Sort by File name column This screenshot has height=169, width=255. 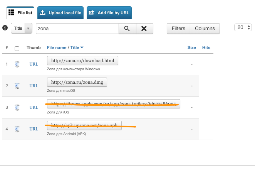(57, 47)
